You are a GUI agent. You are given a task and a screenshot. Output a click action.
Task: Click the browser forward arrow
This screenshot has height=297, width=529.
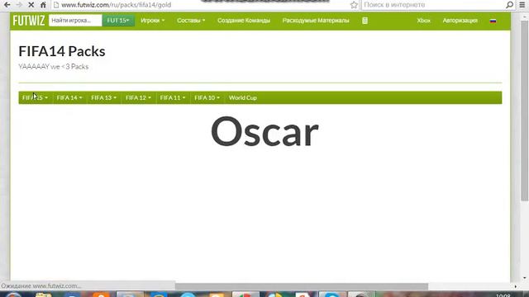click(19, 5)
